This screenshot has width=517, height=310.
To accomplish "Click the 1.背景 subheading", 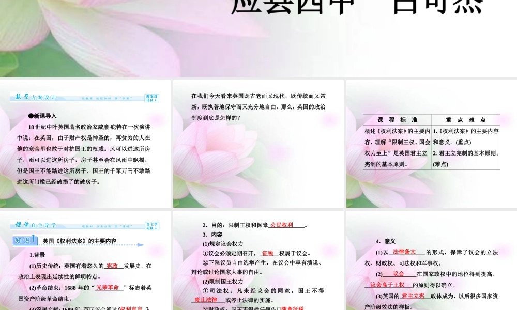I will pos(37,255).
